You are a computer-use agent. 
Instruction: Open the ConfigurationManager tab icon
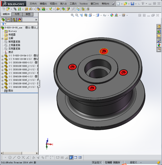pos(14,20)
